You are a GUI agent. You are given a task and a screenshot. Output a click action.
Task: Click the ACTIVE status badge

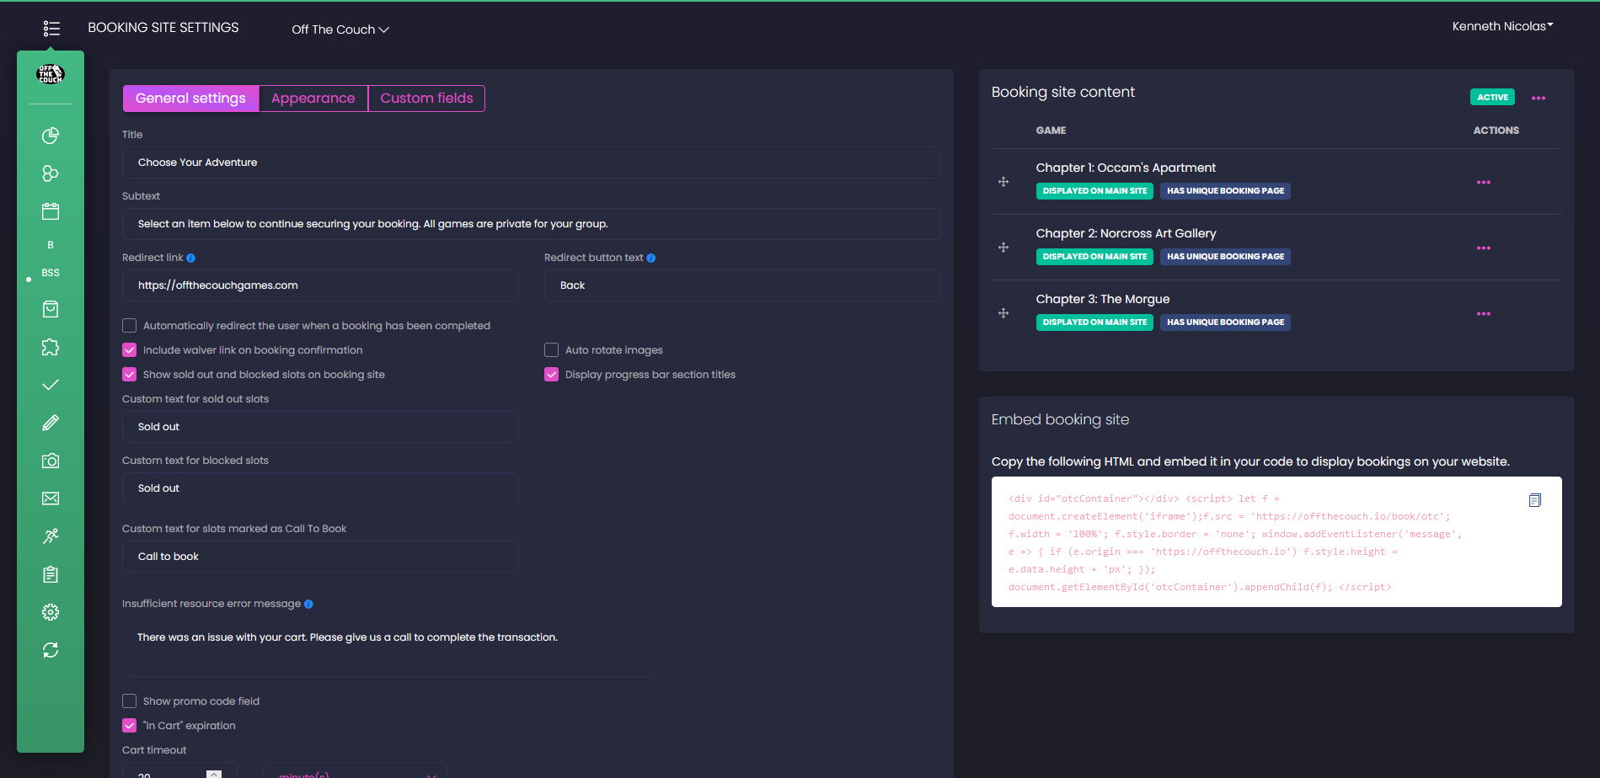(1492, 98)
